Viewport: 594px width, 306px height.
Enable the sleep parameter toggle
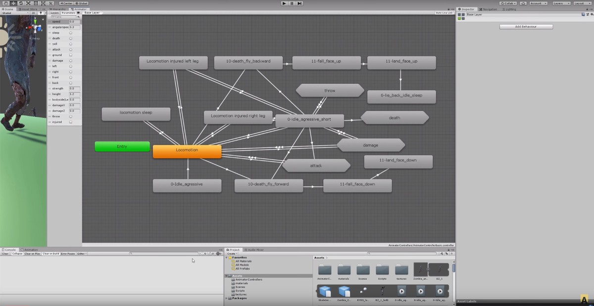(x=70, y=33)
